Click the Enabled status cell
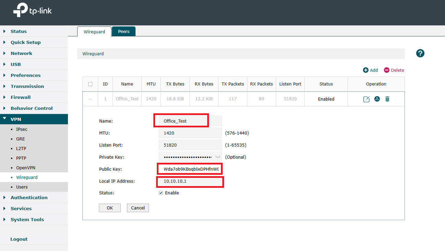Image resolution: width=445 pixels, height=251 pixels. point(326,99)
